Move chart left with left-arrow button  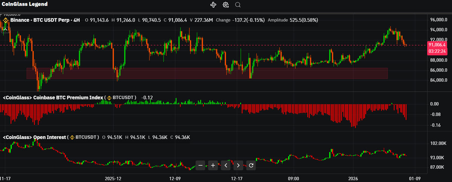coord(226,165)
